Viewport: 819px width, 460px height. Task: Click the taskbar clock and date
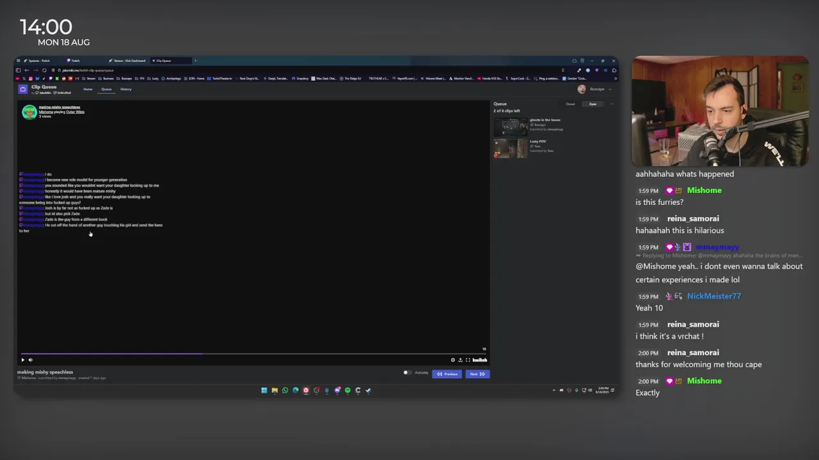pyautogui.click(x=603, y=390)
